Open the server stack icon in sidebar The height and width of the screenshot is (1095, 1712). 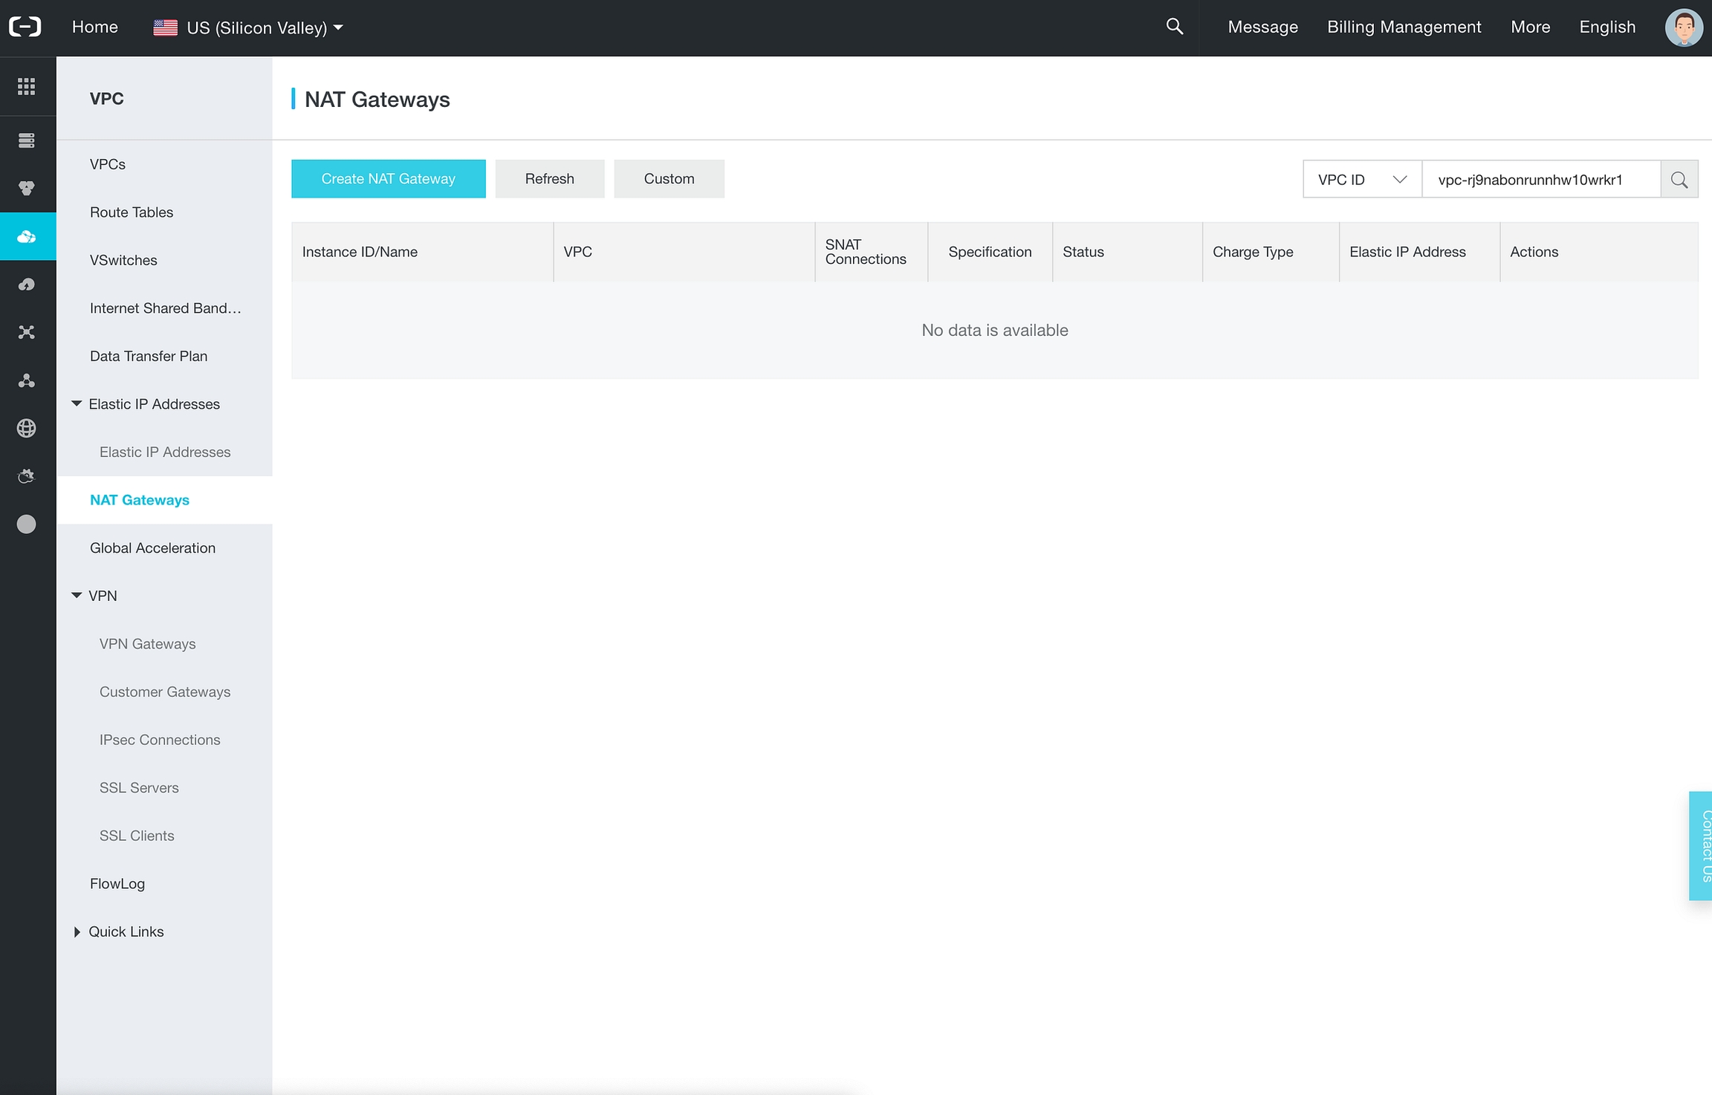27,140
